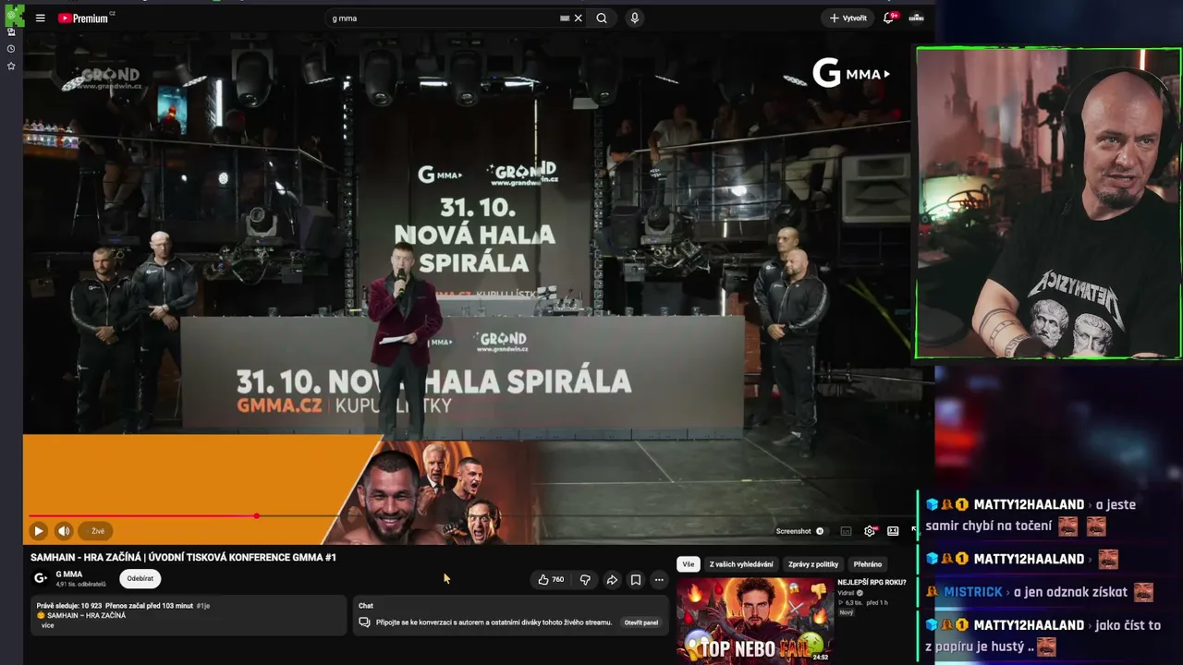
Task: Start voice search with microphone
Action: coord(634,18)
